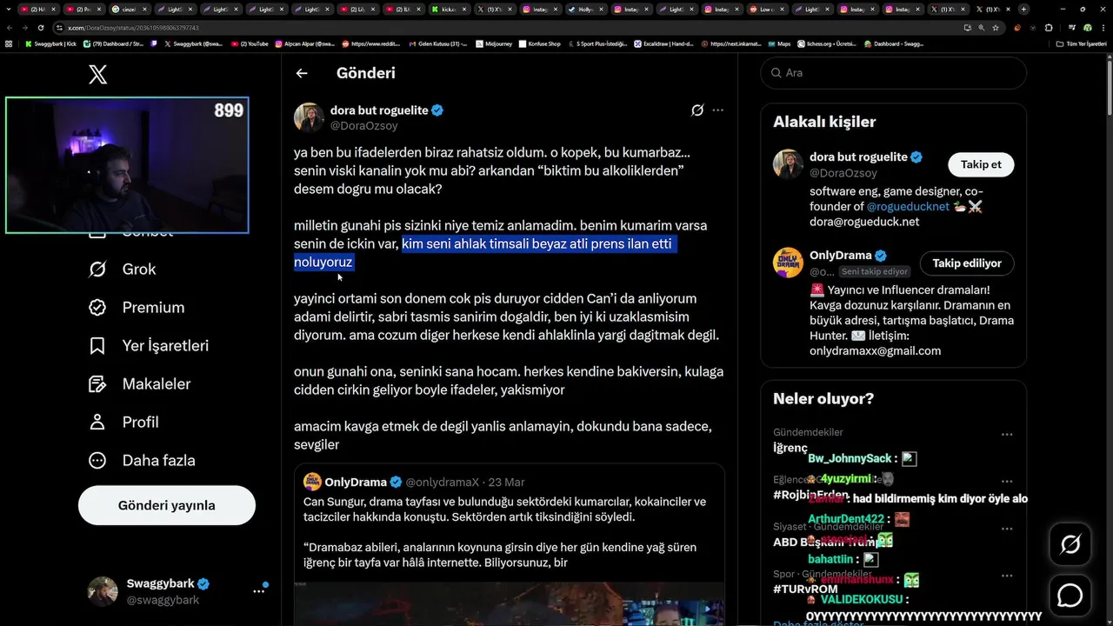Click the #TURvROM trending topic
This screenshot has height=626, width=1113.
point(805,589)
